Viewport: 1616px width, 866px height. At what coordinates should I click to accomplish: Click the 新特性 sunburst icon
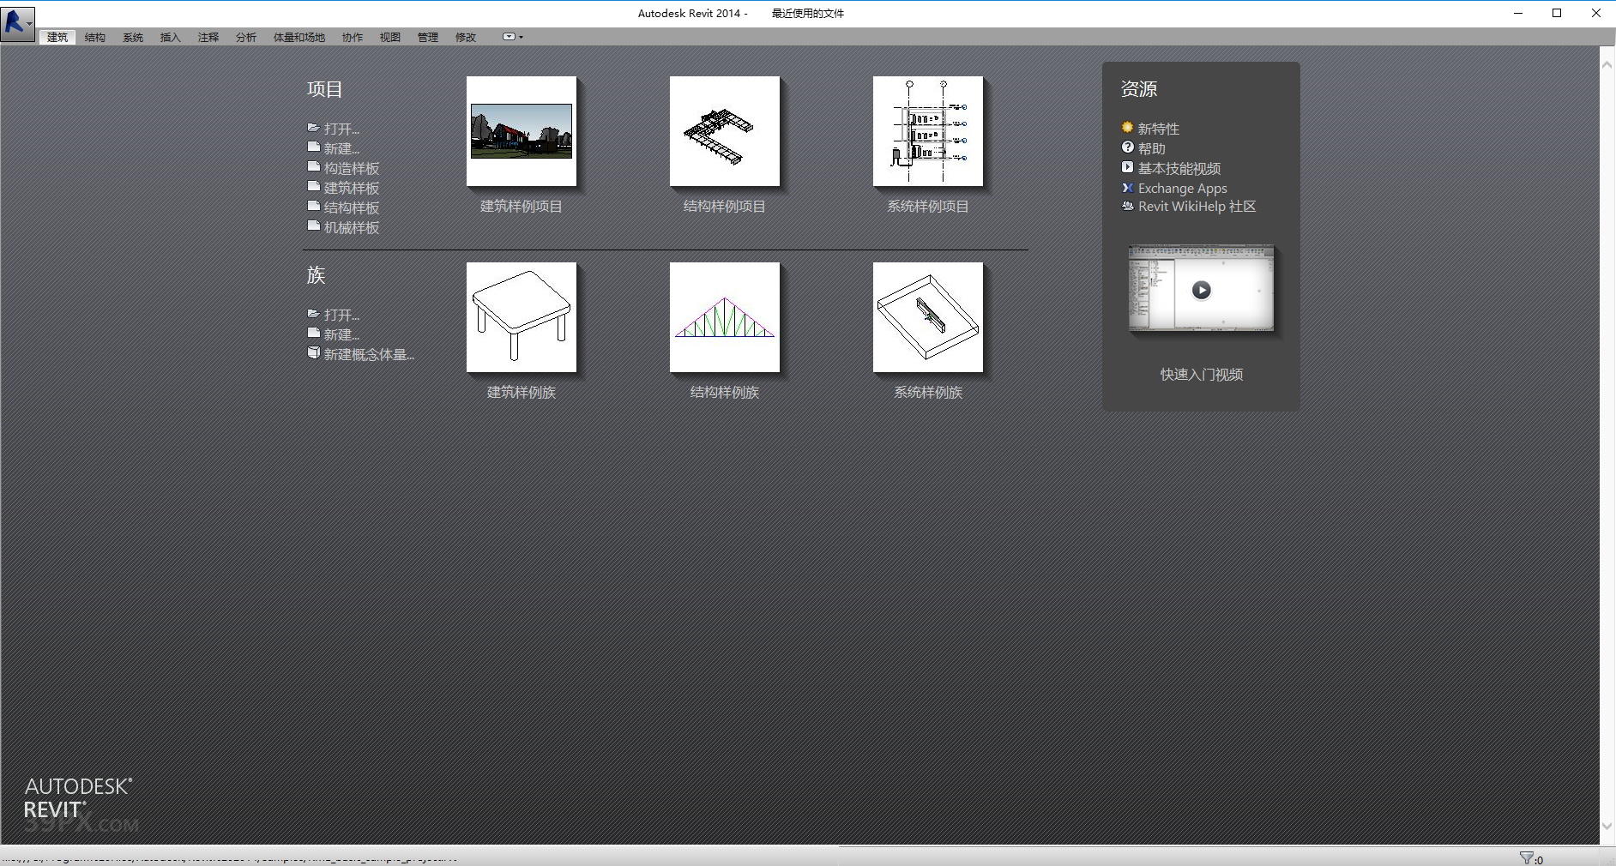tap(1127, 127)
